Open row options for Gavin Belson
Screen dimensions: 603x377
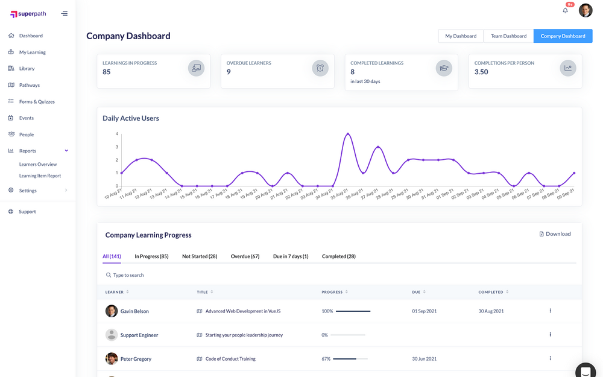point(551,311)
